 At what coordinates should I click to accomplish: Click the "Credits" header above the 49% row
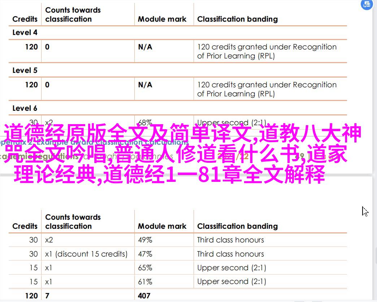[x=25, y=226]
